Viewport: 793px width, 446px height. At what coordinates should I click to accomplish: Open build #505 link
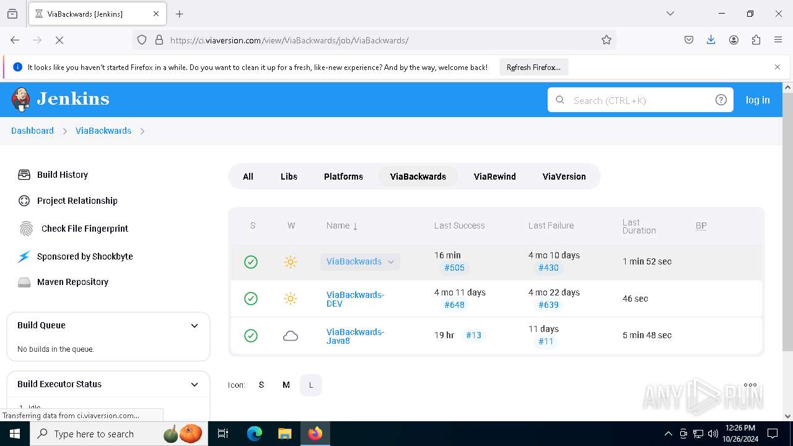454,268
